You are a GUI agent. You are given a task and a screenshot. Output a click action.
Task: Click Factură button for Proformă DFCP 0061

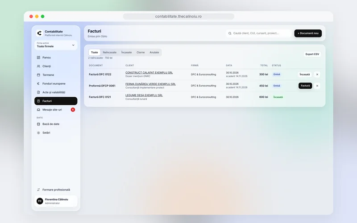tap(305, 86)
